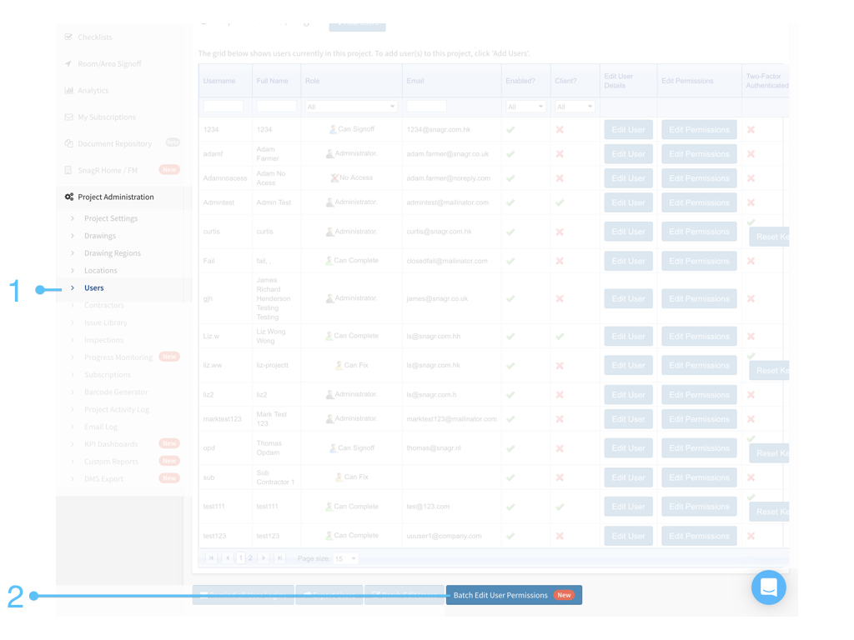Viewport: 854px width, 640px height.
Task: Expand the Locations chevron in sidebar
Action: [73, 271]
